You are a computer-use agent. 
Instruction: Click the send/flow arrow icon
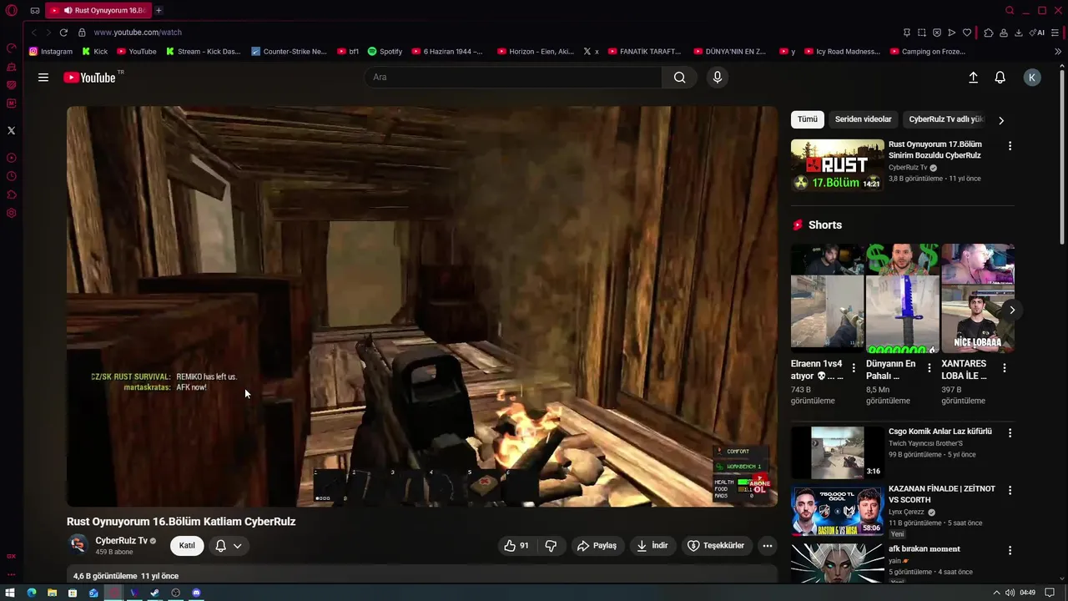pos(952,33)
